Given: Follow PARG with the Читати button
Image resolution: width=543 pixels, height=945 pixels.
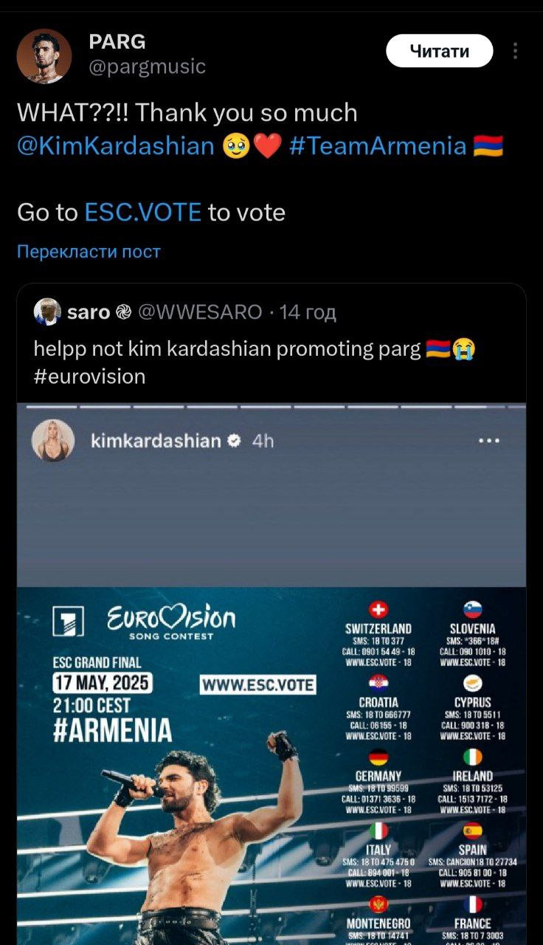Looking at the screenshot, I should click(440, 51).
